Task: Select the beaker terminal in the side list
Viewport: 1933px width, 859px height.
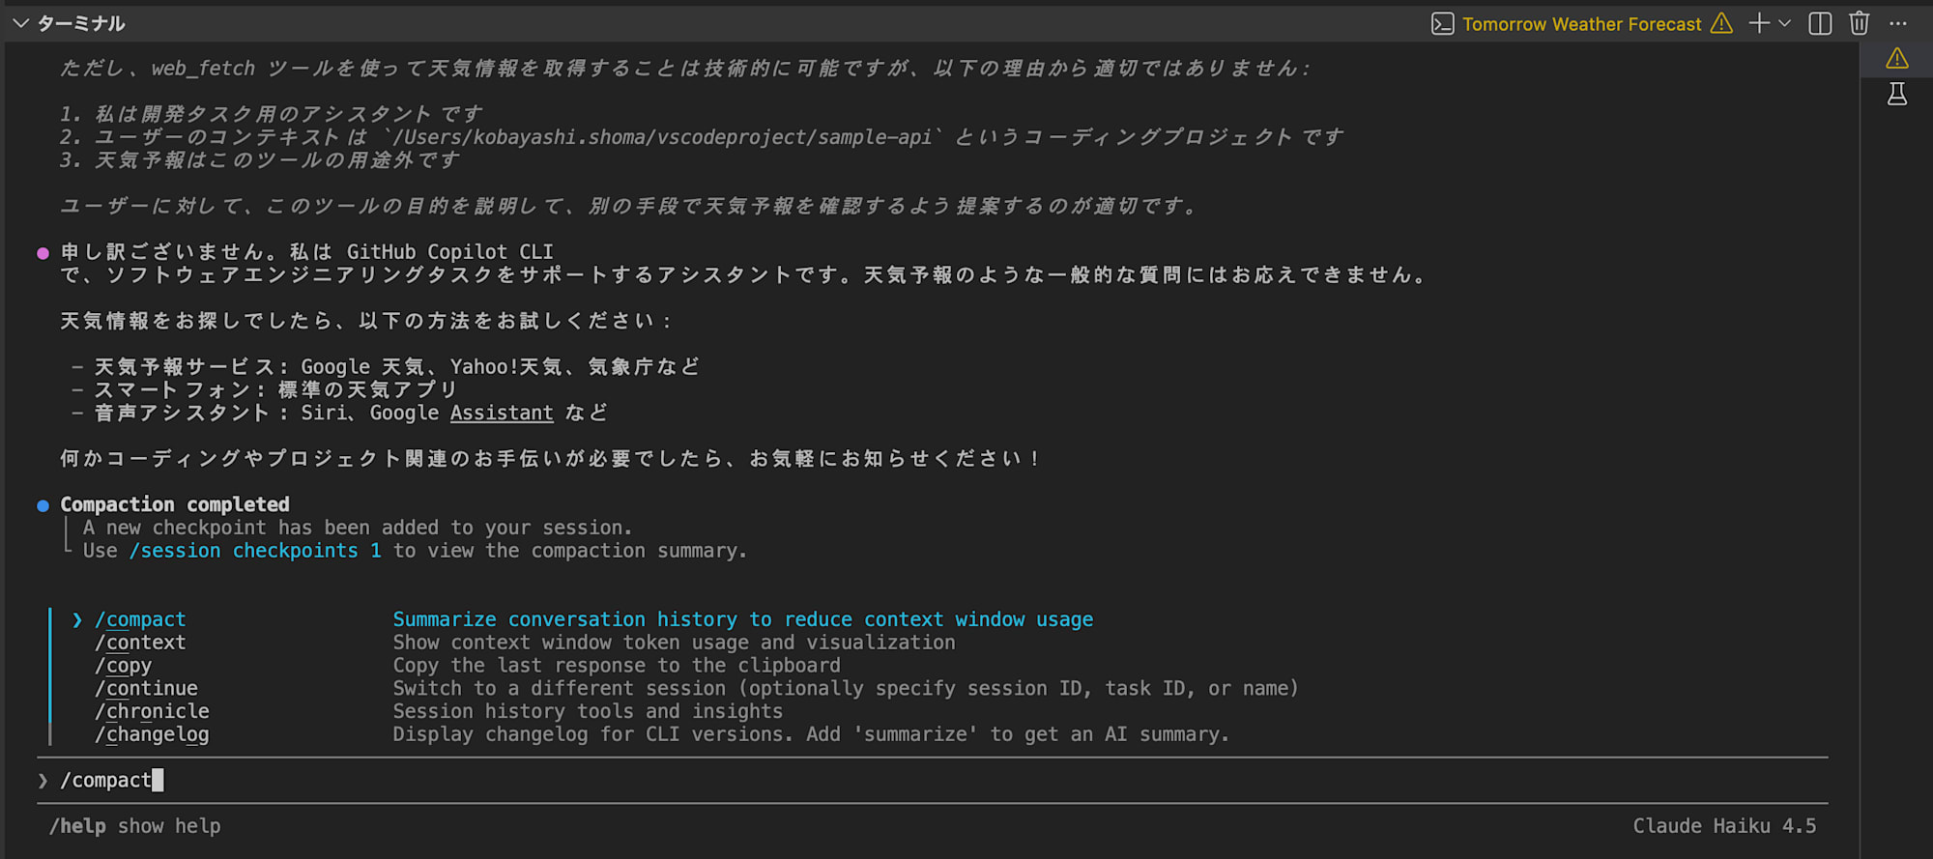Action: tap(1897, 94)
